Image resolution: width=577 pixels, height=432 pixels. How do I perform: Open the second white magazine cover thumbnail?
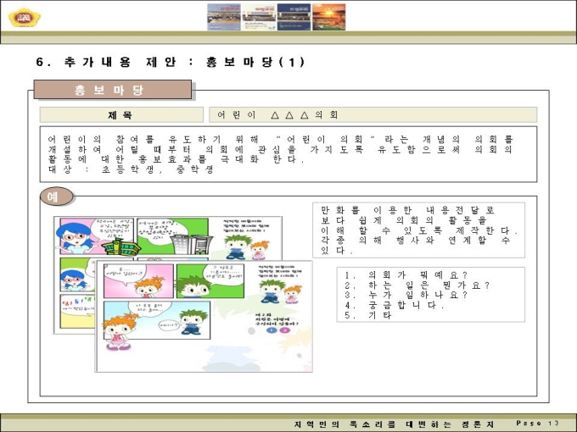(259, 17)
